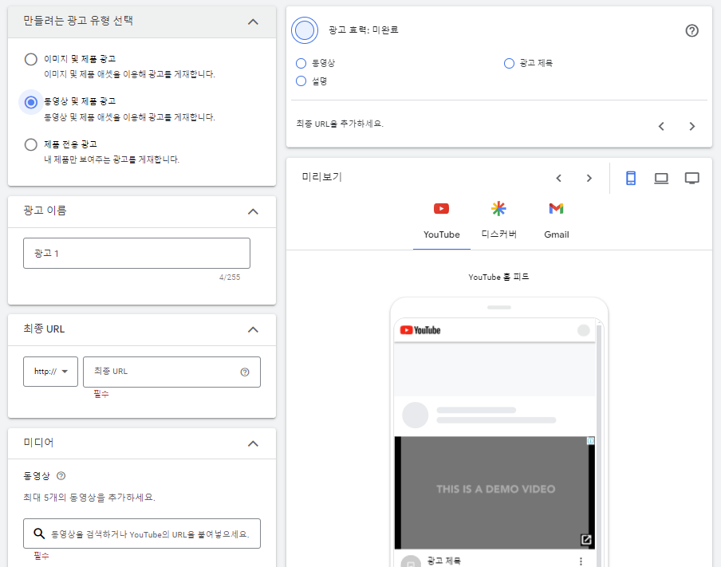
Task: Select the mobile phone preview icon
Action: pyautogui.click(x=631, y=178)
